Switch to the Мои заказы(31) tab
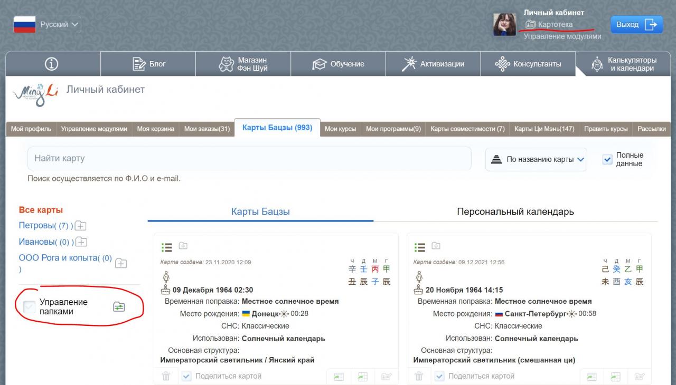This screenshot has height=385, width=676. click(206, 129)
